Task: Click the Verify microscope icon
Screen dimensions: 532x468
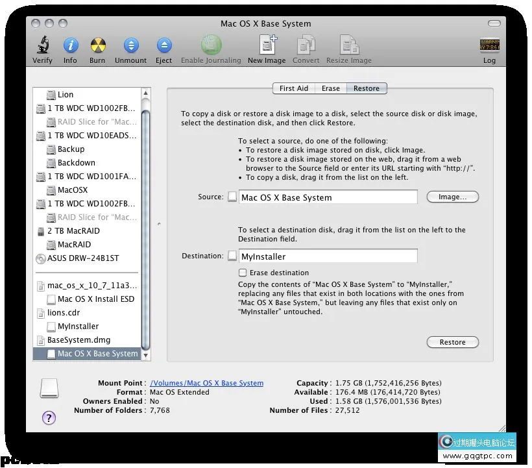Action: 42,46
